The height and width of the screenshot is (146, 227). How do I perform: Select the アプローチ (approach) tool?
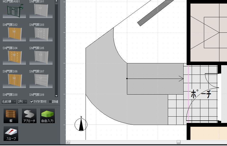point(29,116)
